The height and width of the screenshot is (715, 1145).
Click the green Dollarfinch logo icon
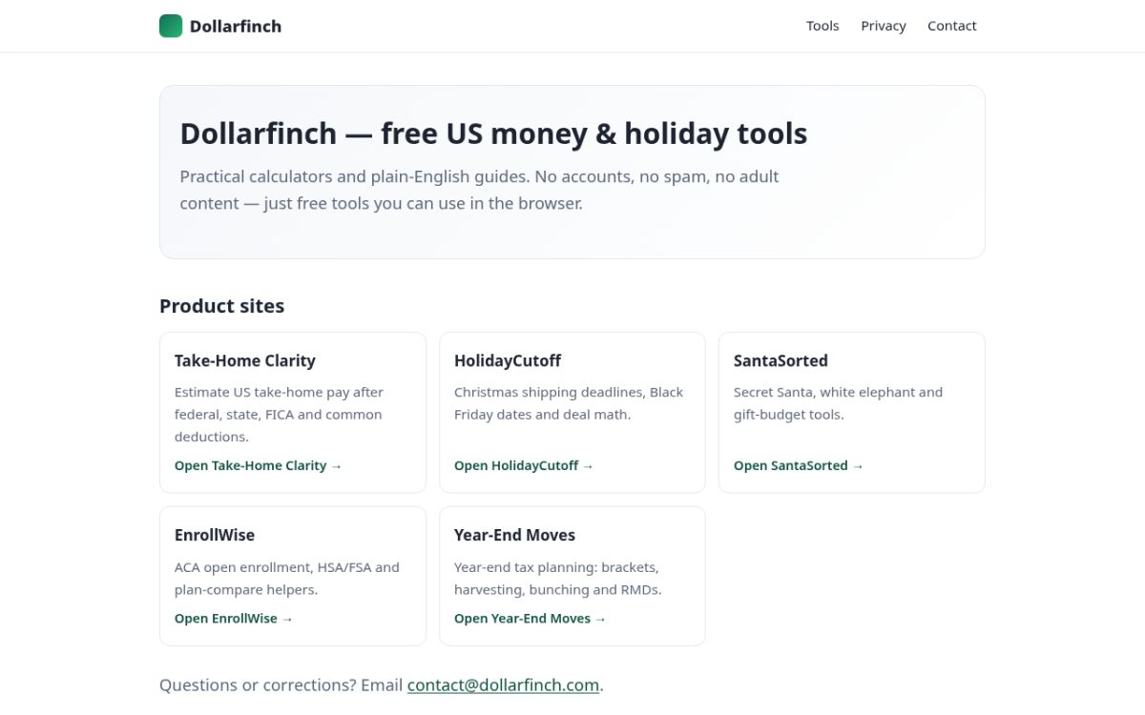point(171,26)
